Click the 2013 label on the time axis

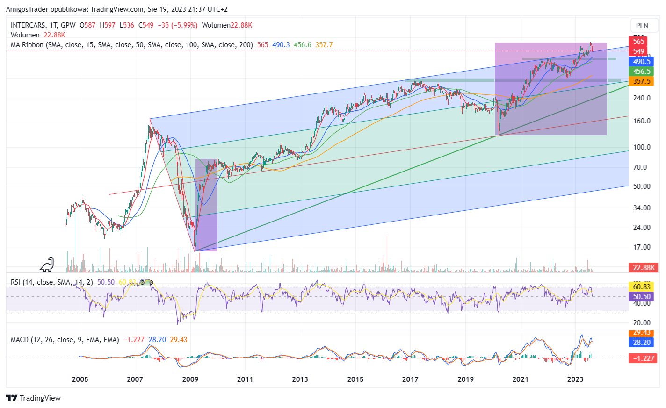coord(300,379)
